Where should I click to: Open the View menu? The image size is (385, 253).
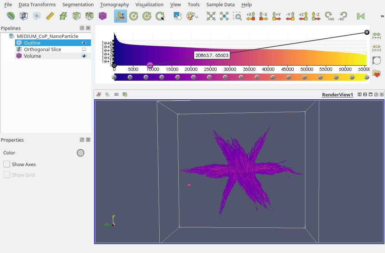pos(175,4)
